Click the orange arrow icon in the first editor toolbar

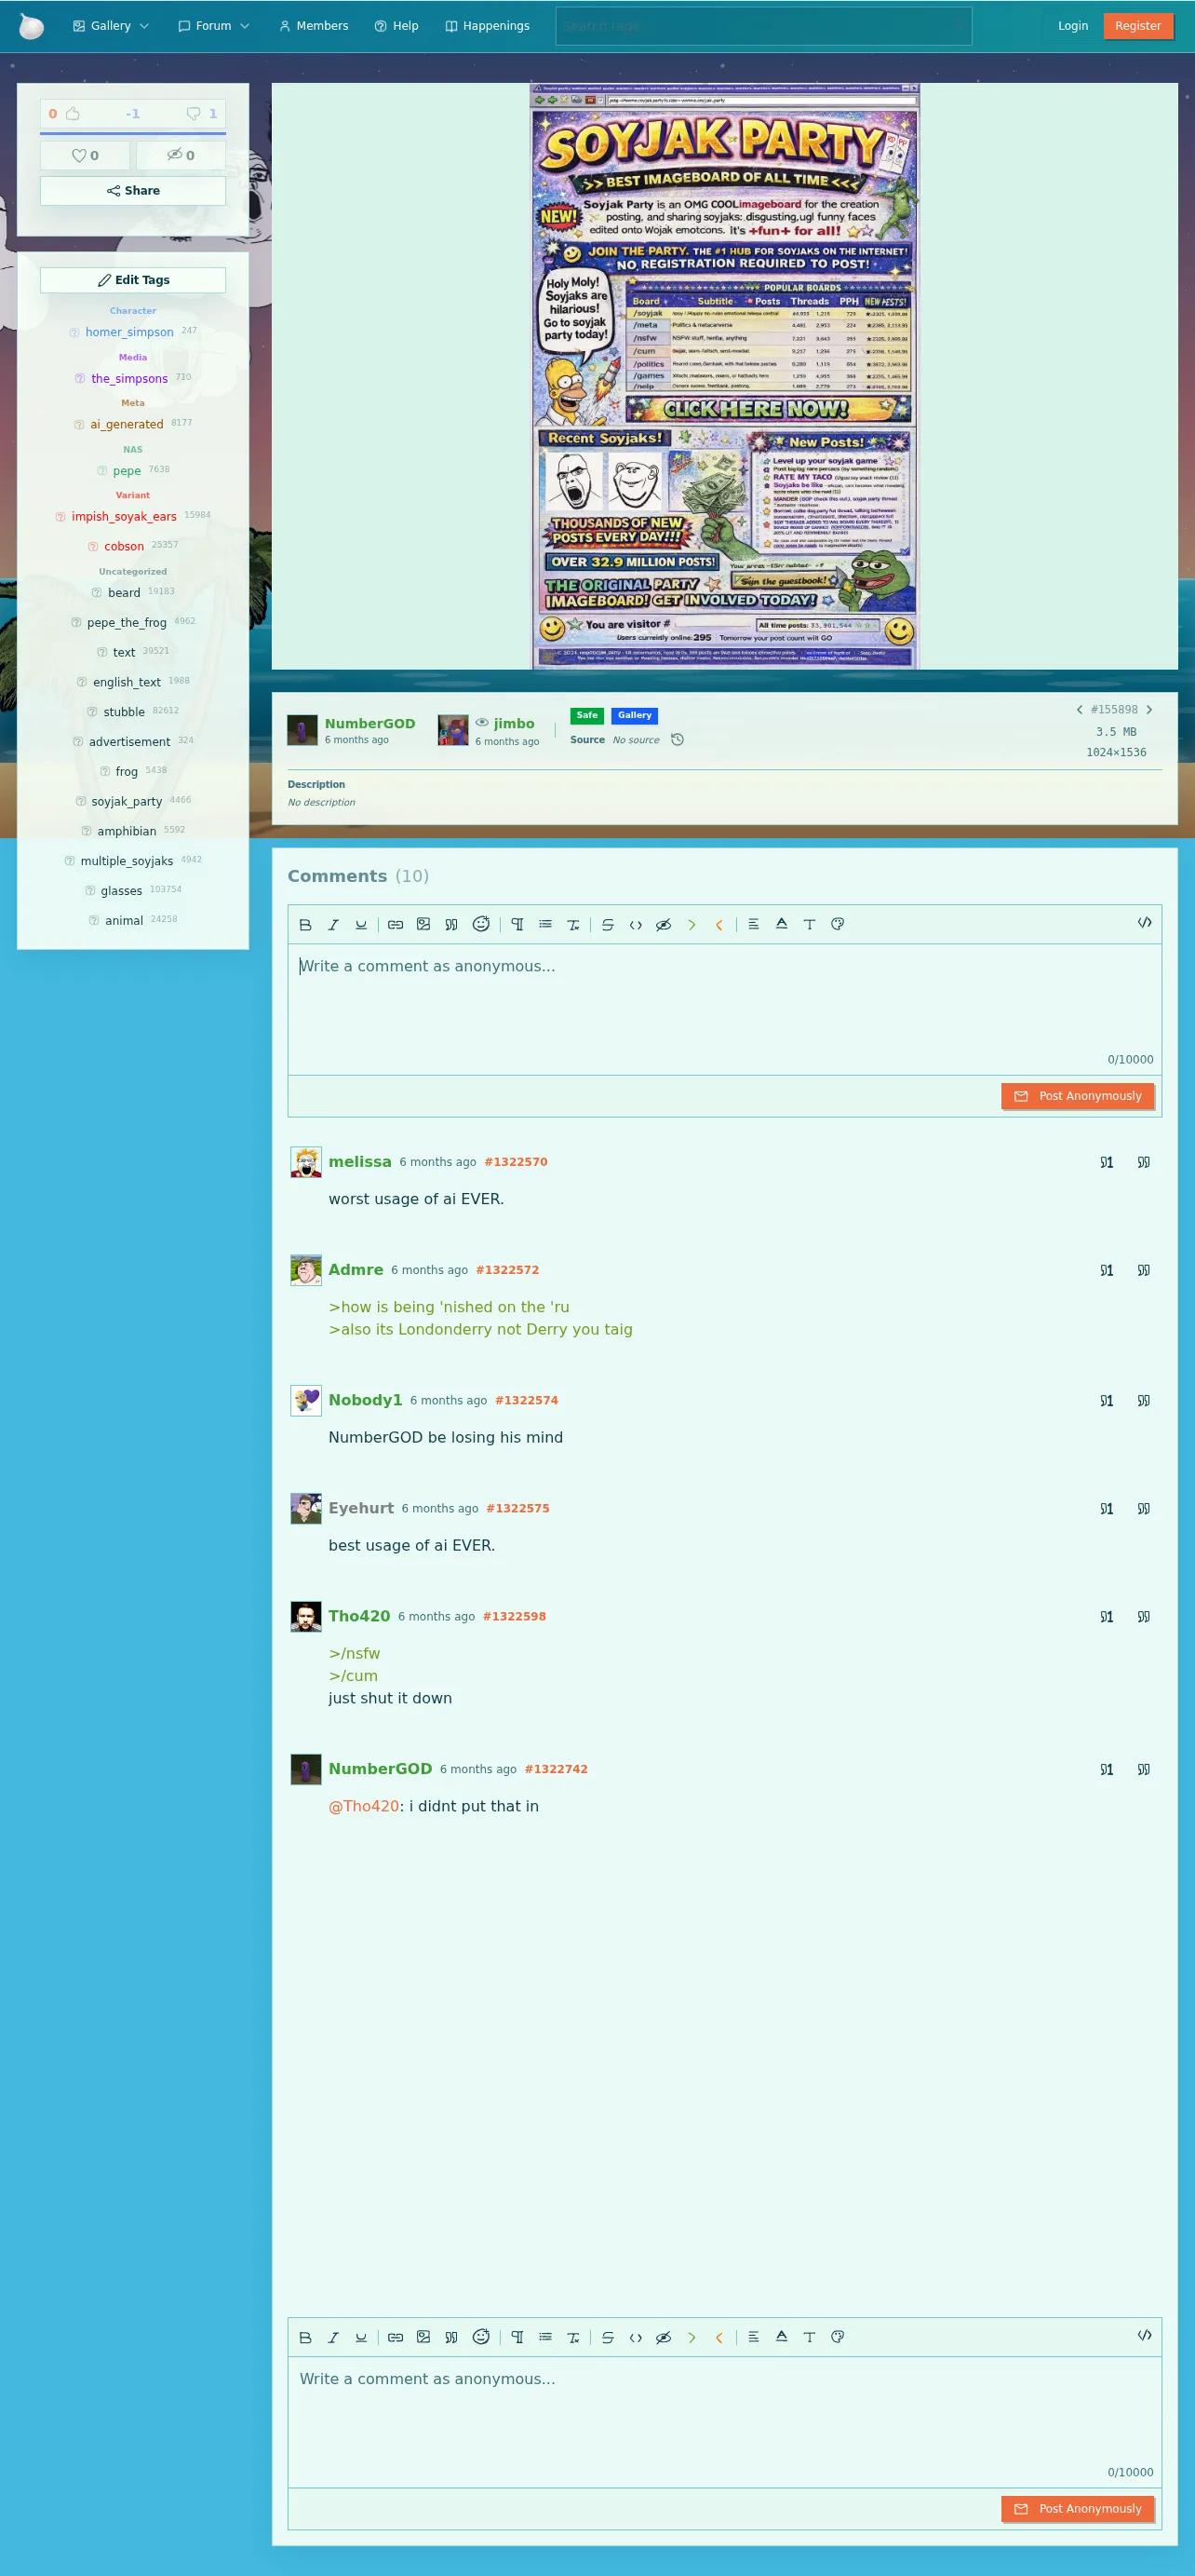click(x=719, y=924)
